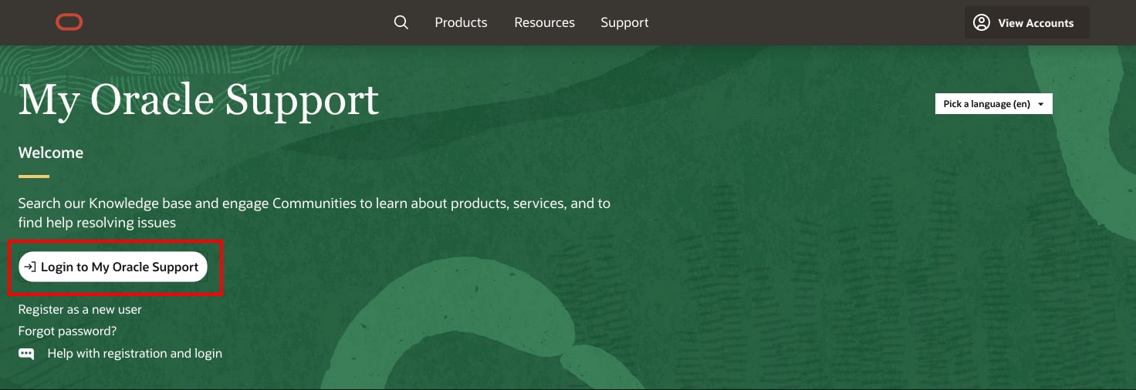Follow the Forgot password? link

click(67, 331)
